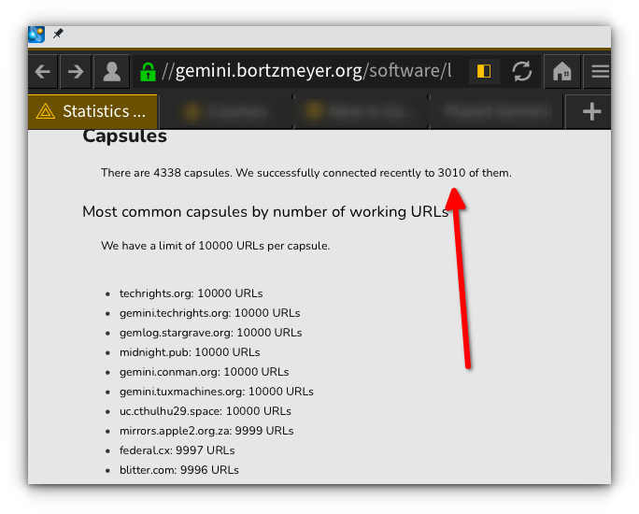Click the techrights.org: 10000 URLs entry

191,293
